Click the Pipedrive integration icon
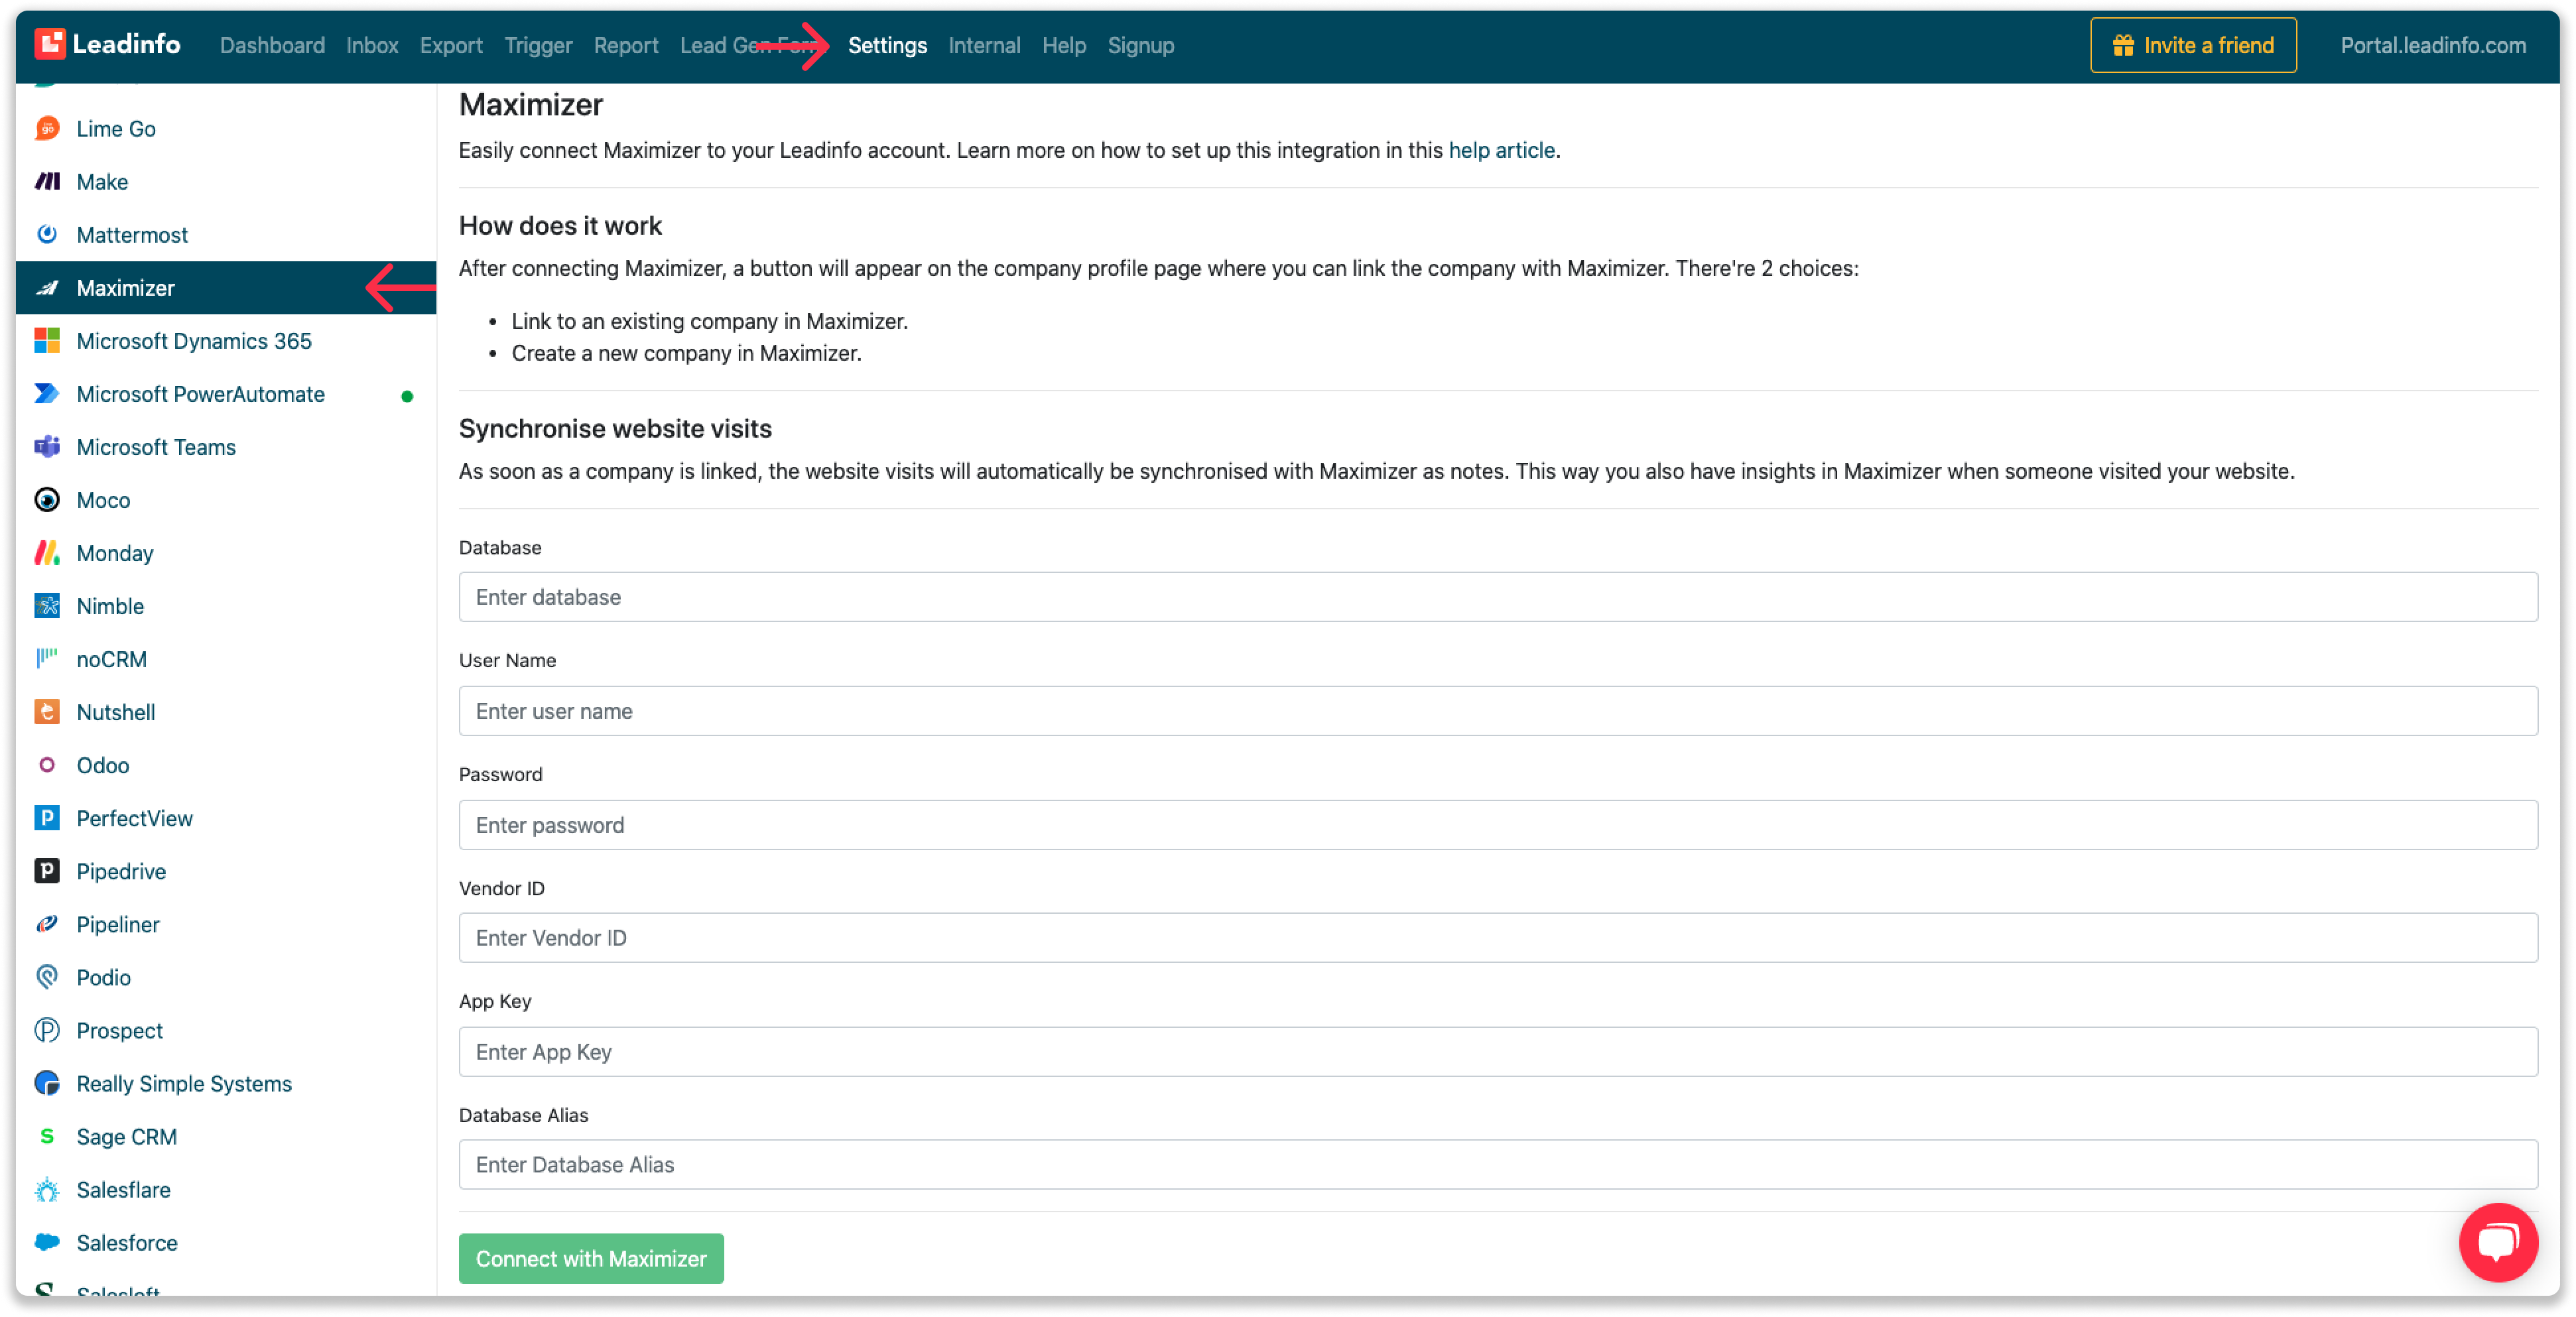The image size is (2576, 1317). pos(47,871)
